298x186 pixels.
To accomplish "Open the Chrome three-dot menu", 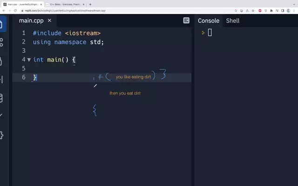I will [x=294, y=11].
